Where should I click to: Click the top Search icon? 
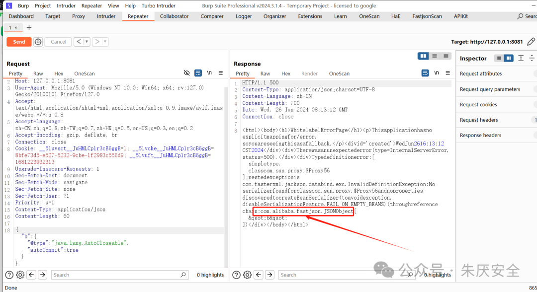click(x=521, y=16)
